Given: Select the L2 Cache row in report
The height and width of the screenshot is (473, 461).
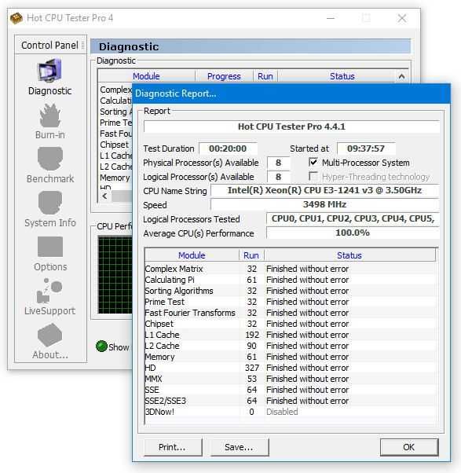Looking at the screenshot, I should point(291,346).
